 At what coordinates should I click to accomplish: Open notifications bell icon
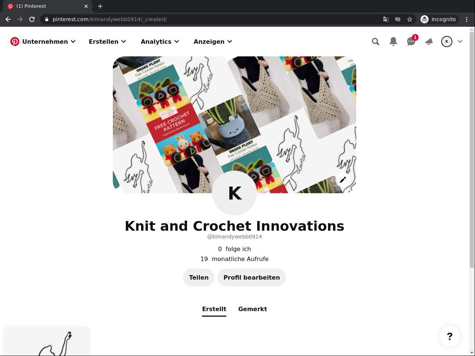pos(393,42)
